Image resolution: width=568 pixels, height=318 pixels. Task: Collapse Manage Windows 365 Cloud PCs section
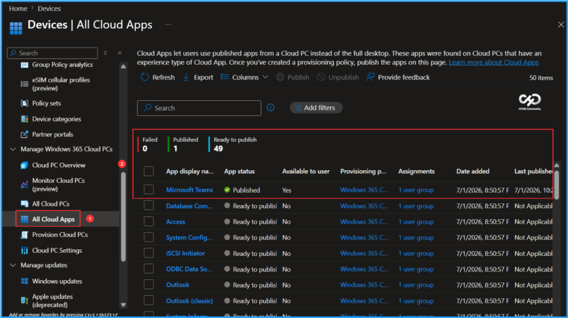[x=13, y=149]
